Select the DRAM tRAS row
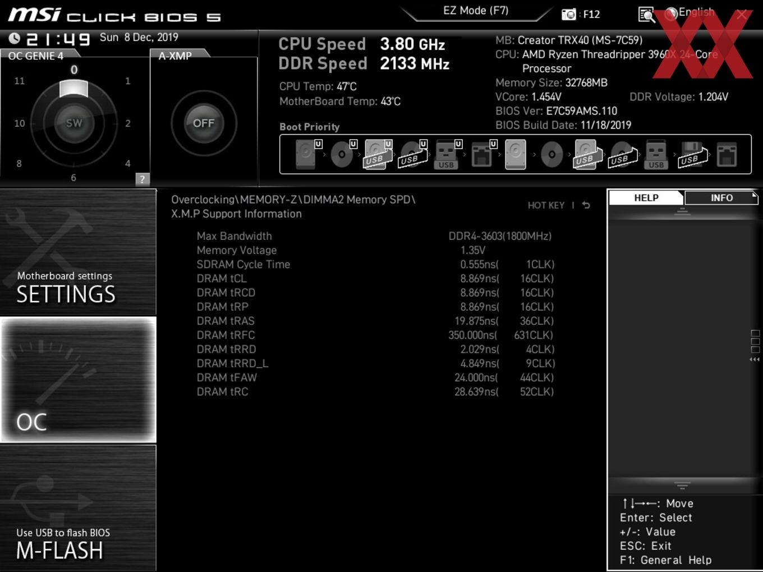763x572 pixels. [x=375, y=321]
